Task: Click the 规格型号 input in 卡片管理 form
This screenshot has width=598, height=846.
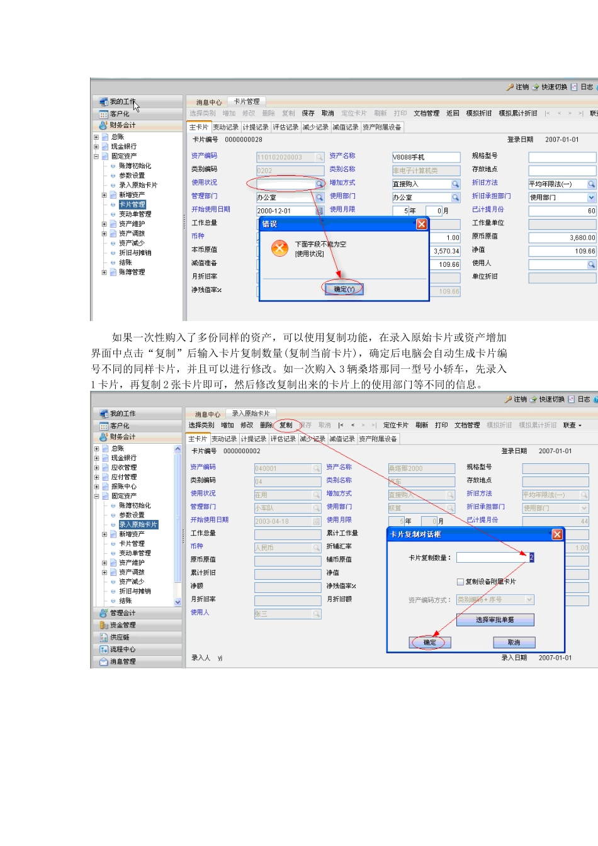Action: (562, 157)
